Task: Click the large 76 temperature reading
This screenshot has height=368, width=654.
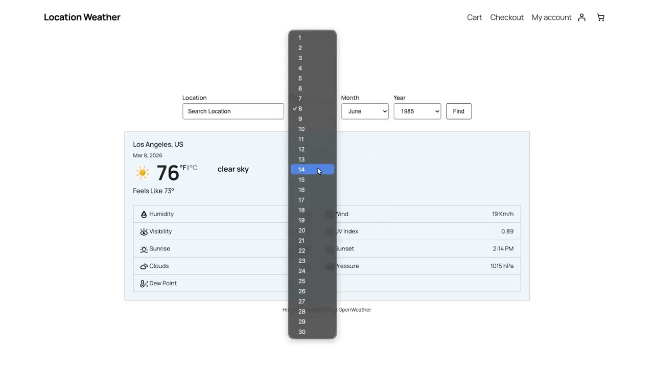Action: pyautogui.click(x=168, y=173)
